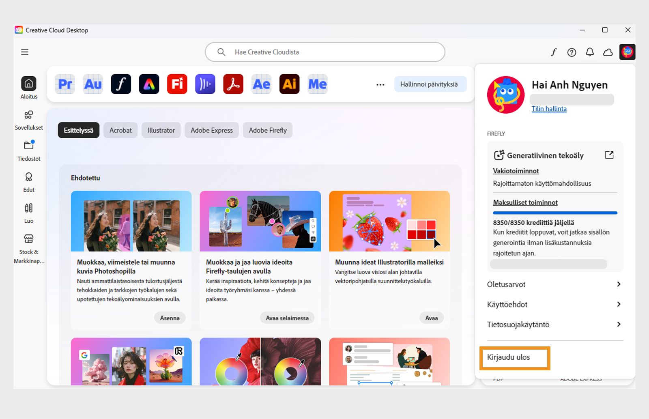Open the hamburger menu icon
The height and width of the screenshot is (419, 649).
25,52
